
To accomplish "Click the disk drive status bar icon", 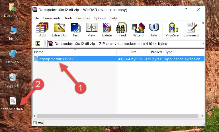I will (x=35, y=123).
